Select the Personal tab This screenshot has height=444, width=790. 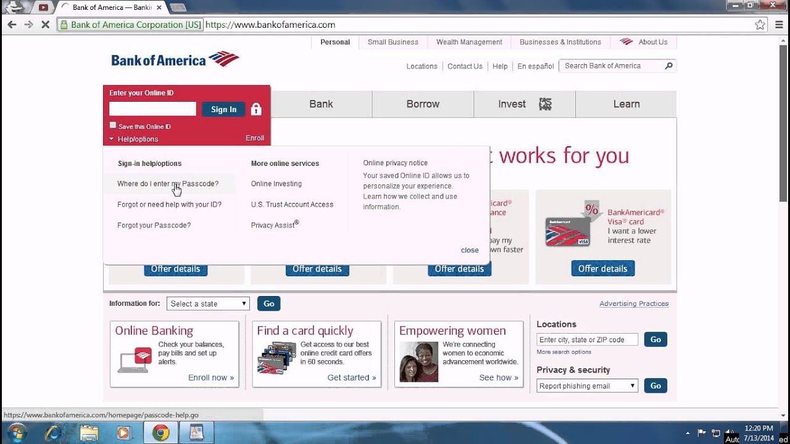tap(335, 42)
